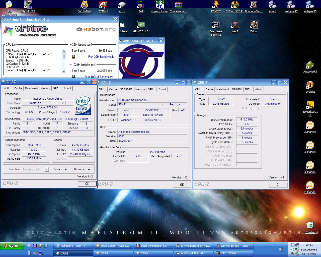This screenshot has height=257, width=321.
Task: Switch to Cache tab in the CPU-Z memory timings window
Action: point(209,89)
